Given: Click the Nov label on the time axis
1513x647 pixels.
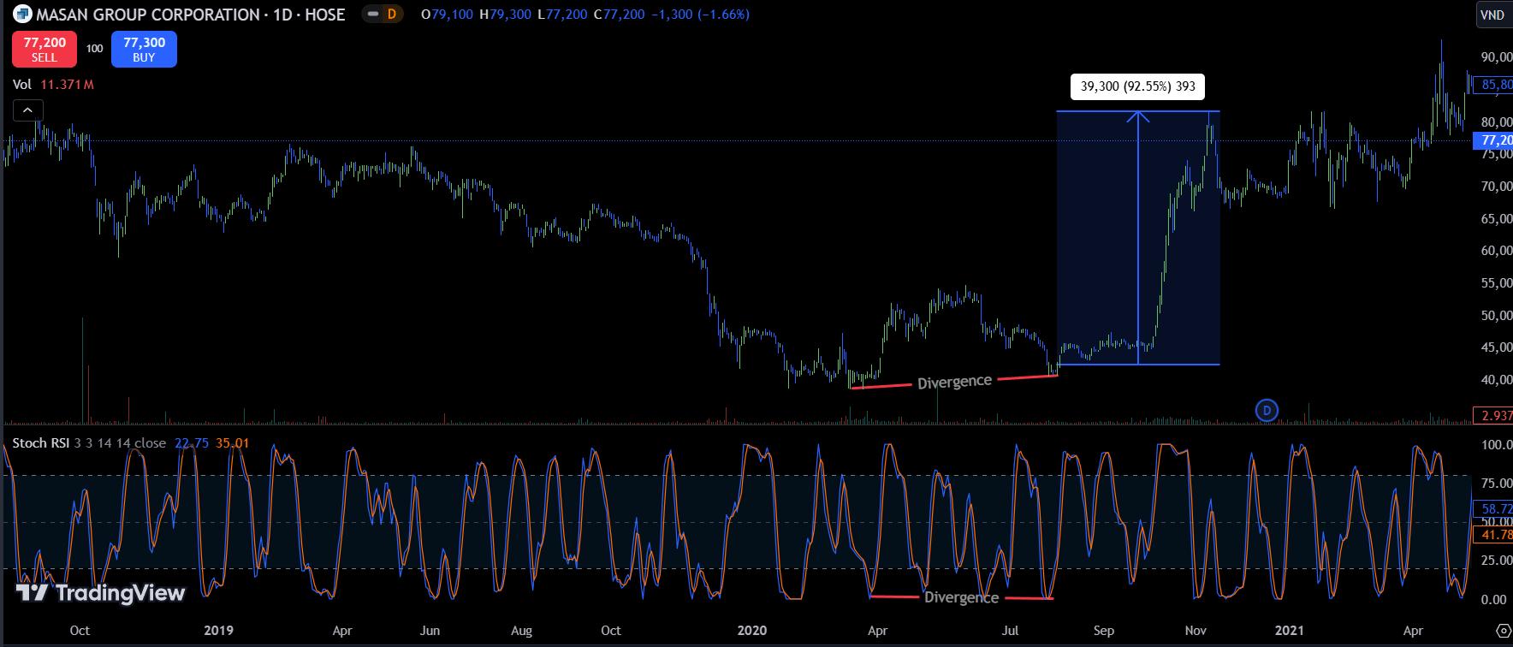Looking at the screenshot, I should point(1196,631).
